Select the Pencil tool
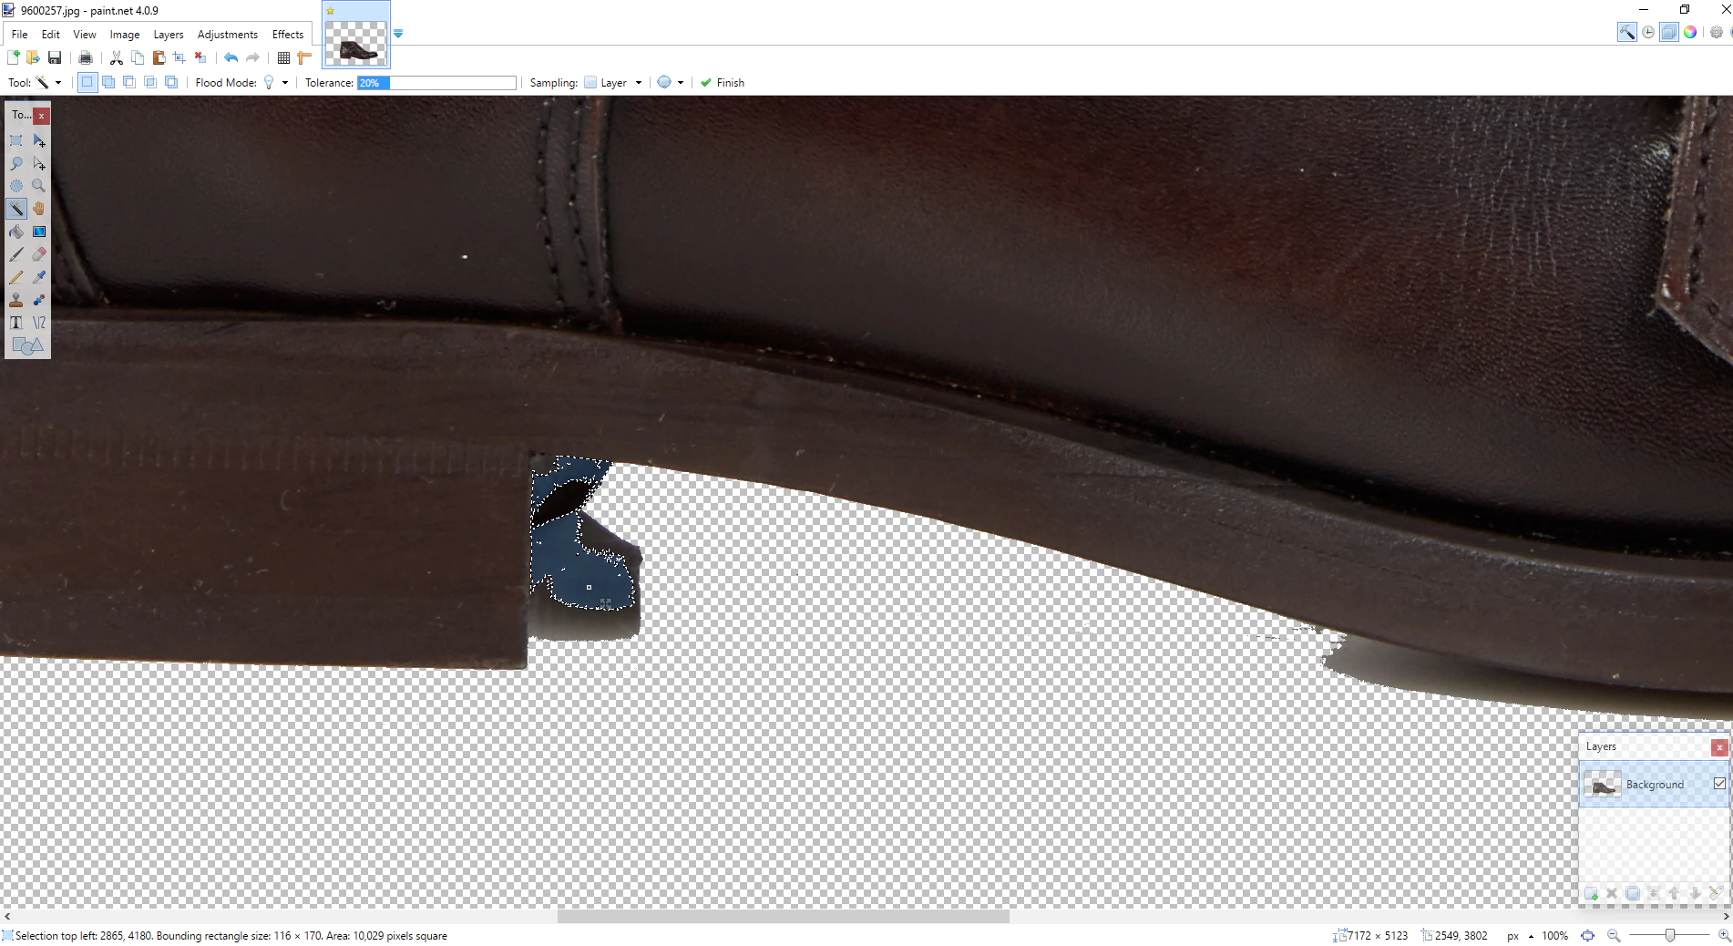The height and width of the screenshot is (946, 1733). click(x=16, y=277)
